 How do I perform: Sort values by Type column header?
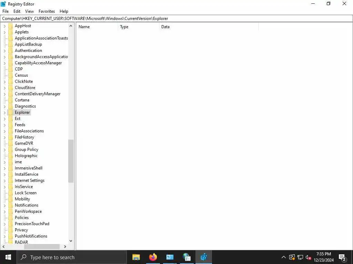click(x=138, y=27)
